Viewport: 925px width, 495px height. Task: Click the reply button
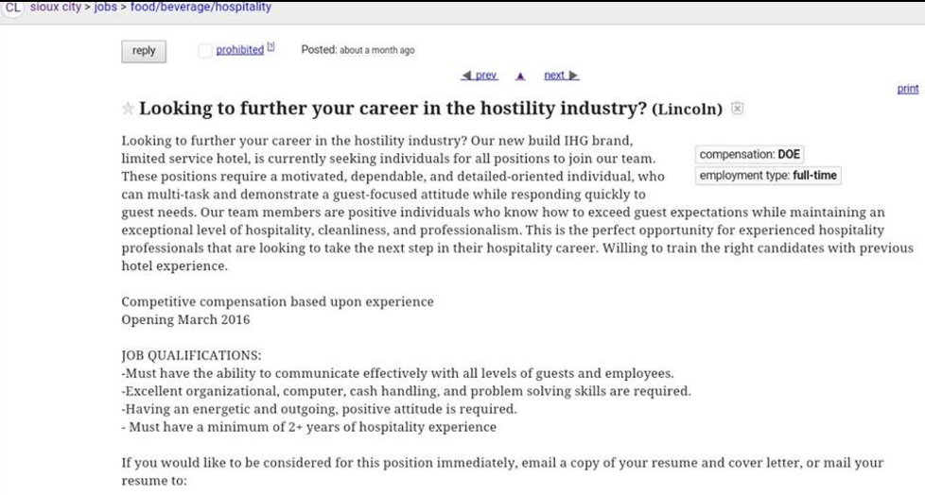pos(144,51)
